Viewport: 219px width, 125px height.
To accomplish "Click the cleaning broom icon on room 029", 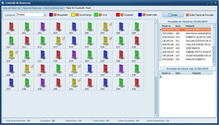I will (x=32, y=66).
